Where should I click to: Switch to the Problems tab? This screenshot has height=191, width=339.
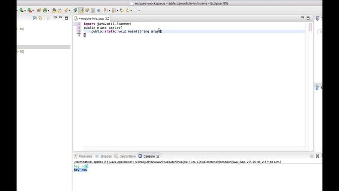83,157
